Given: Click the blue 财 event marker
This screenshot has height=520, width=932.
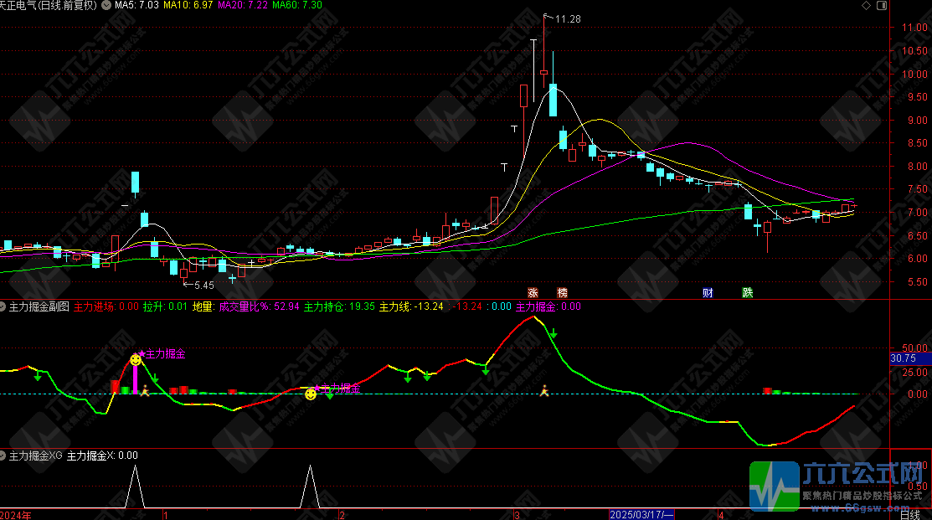Looking at the screenshot, I should pos(708,293).
